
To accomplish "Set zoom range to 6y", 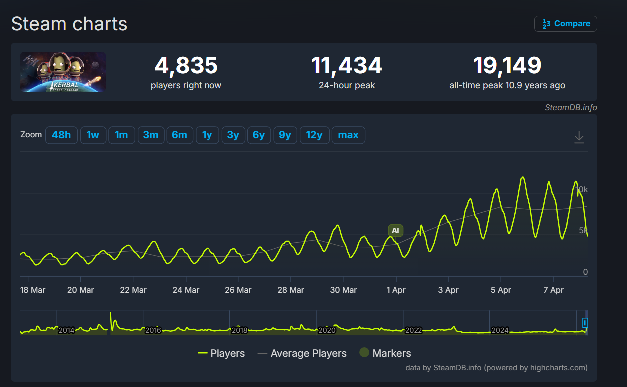I will coord(259,135).
